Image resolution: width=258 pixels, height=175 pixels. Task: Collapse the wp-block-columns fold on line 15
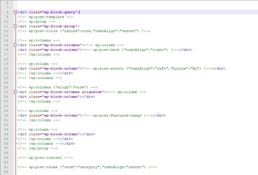tap(16, 45)
